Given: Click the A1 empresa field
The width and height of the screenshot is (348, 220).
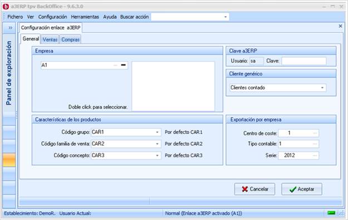Looking at the screenshot, I should tap(84, 65).
